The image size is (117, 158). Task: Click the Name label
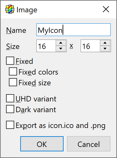click(16, 31)
